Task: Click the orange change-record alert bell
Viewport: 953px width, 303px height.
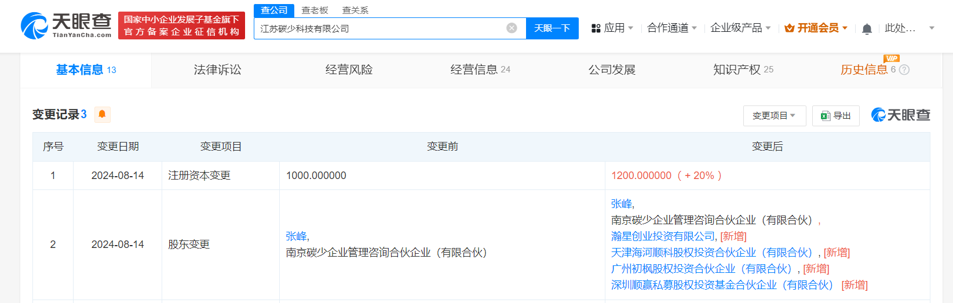Action: point(102,114)
